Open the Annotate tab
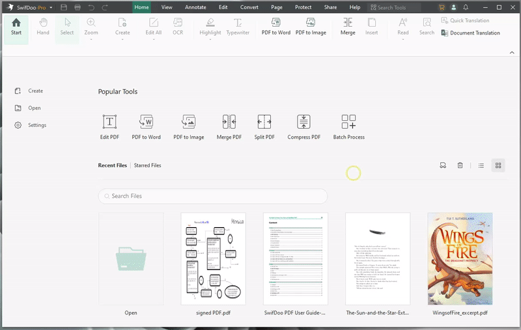 [195, 7]
